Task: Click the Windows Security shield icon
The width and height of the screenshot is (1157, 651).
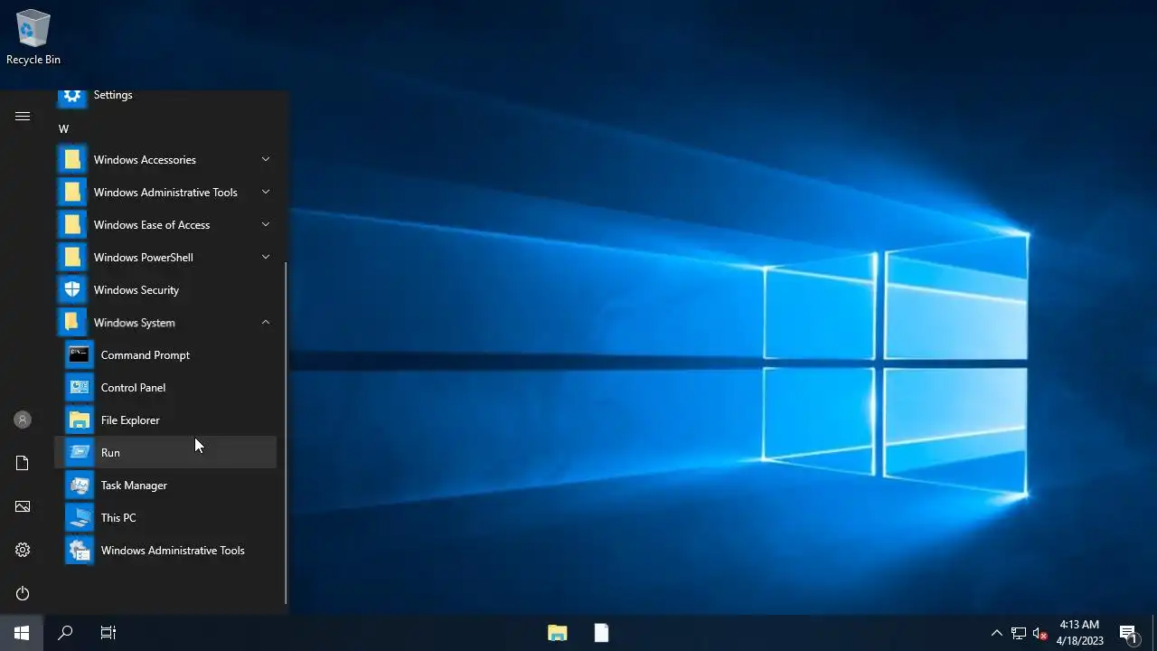Action: (72, 290)
